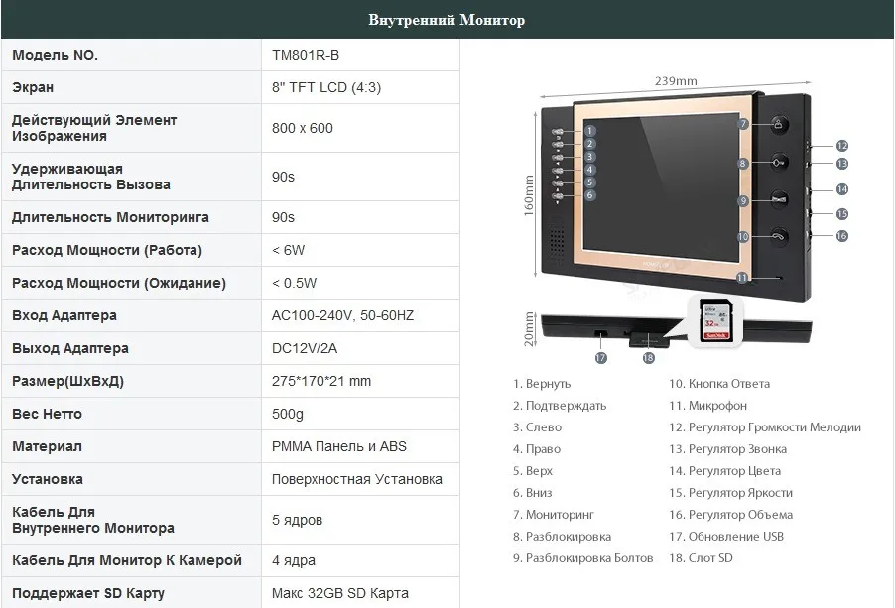Screen dimensions: 895x608
Task: Click legend item '3. Слево'
Action: click(x=537, y=427)
